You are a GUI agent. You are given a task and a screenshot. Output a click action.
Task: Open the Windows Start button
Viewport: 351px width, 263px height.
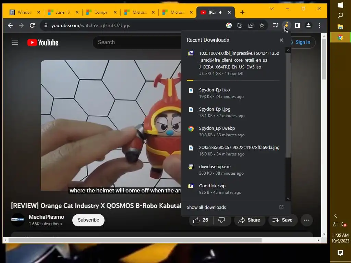tap(340, 5)
